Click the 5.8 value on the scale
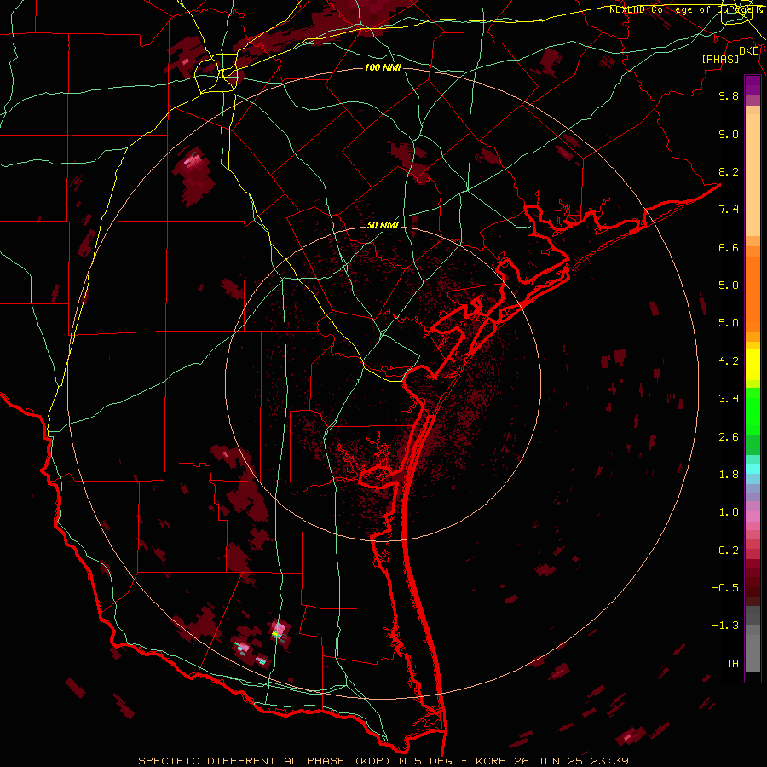The image size is (767, 767). (x=729, y=285)
